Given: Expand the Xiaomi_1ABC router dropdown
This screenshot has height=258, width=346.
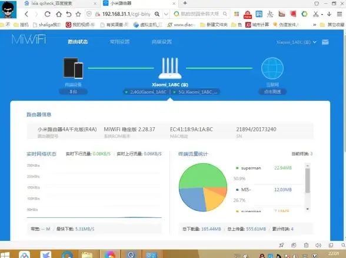Looking at the screenshot, I should coord(296,42).
